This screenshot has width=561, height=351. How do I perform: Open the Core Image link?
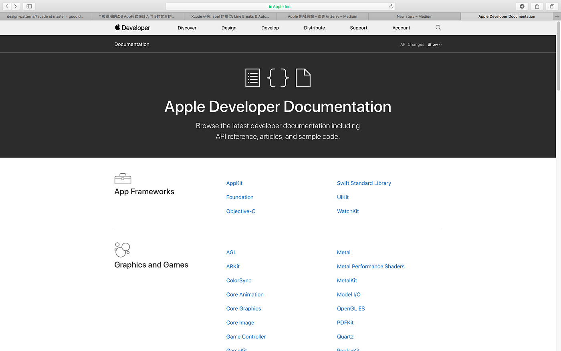click(x=240, y=323)
